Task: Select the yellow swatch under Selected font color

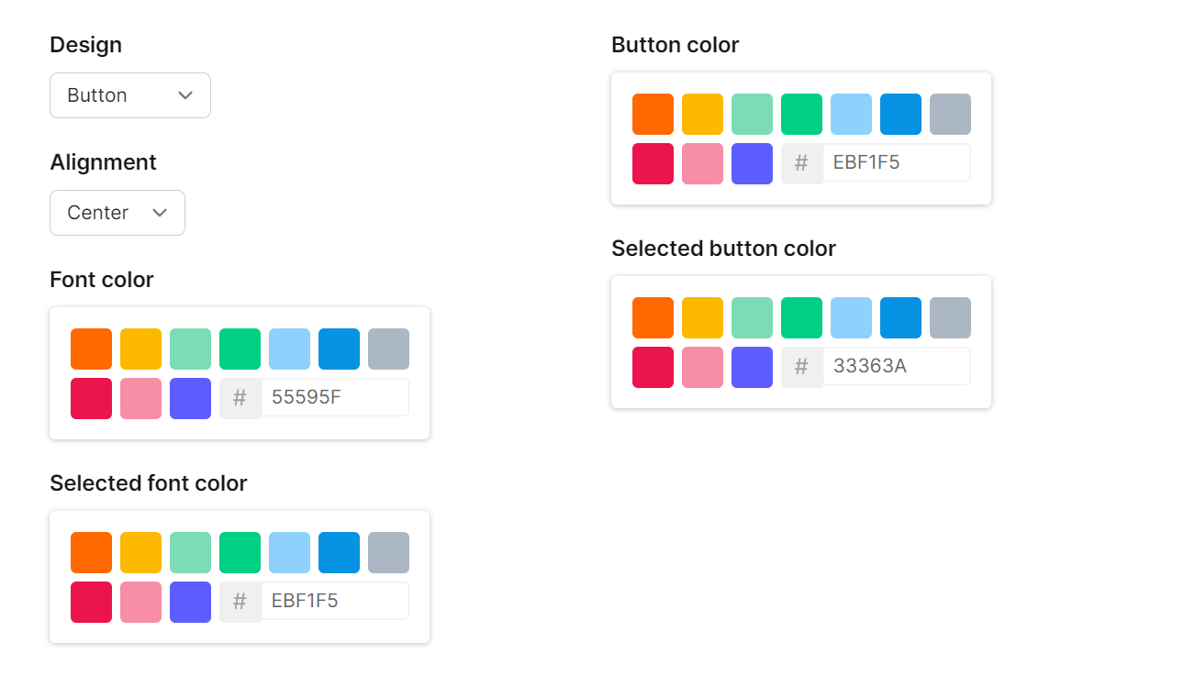Action: [x=140, y=552]
